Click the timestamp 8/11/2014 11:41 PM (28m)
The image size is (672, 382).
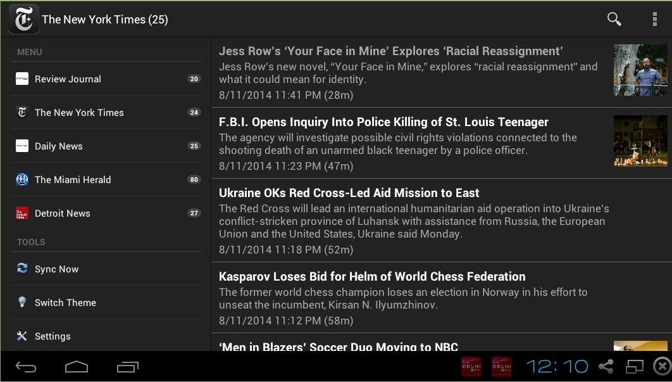(286, 95)
